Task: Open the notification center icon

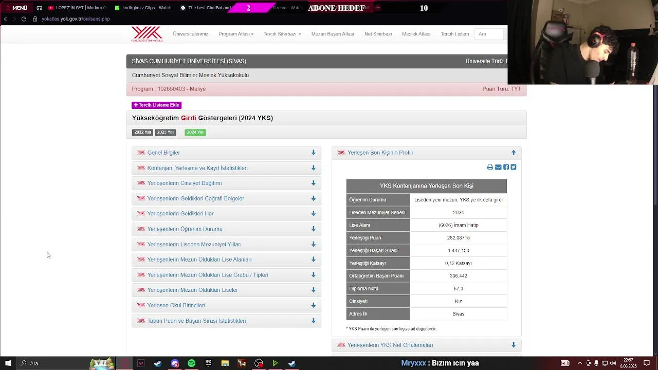Action: [x=648, y=363]
